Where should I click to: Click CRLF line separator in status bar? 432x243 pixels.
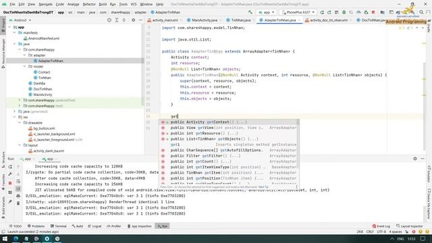tap(370, 232)
